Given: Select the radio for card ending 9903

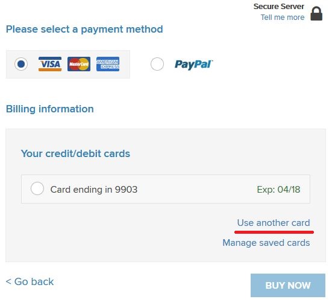Looking at the screenshot, I should [37, 188].
